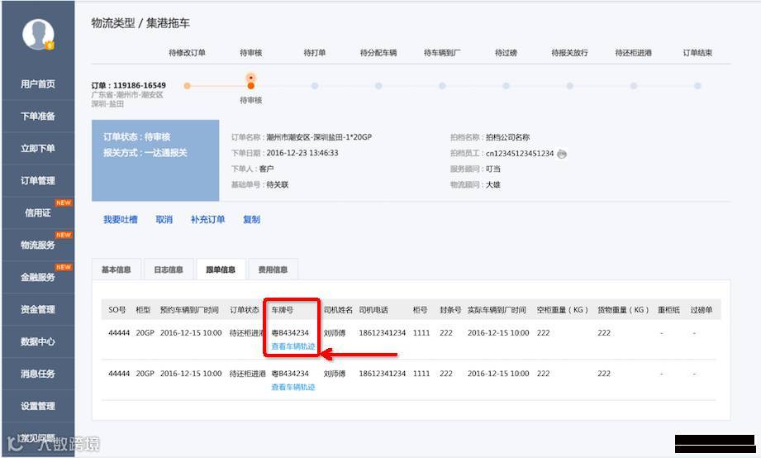
Task: Click the chat icon beside cn12345123451234
Action: [562, 154]
